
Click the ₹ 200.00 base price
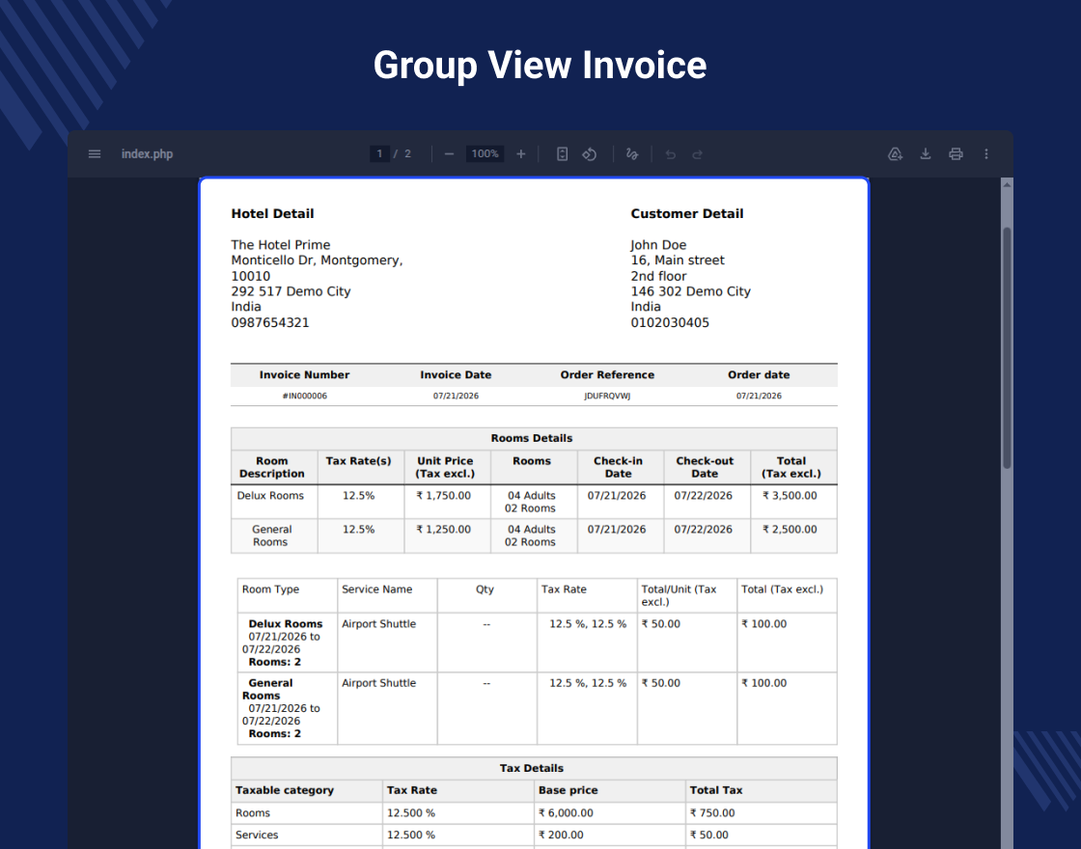tap(561, 835)
